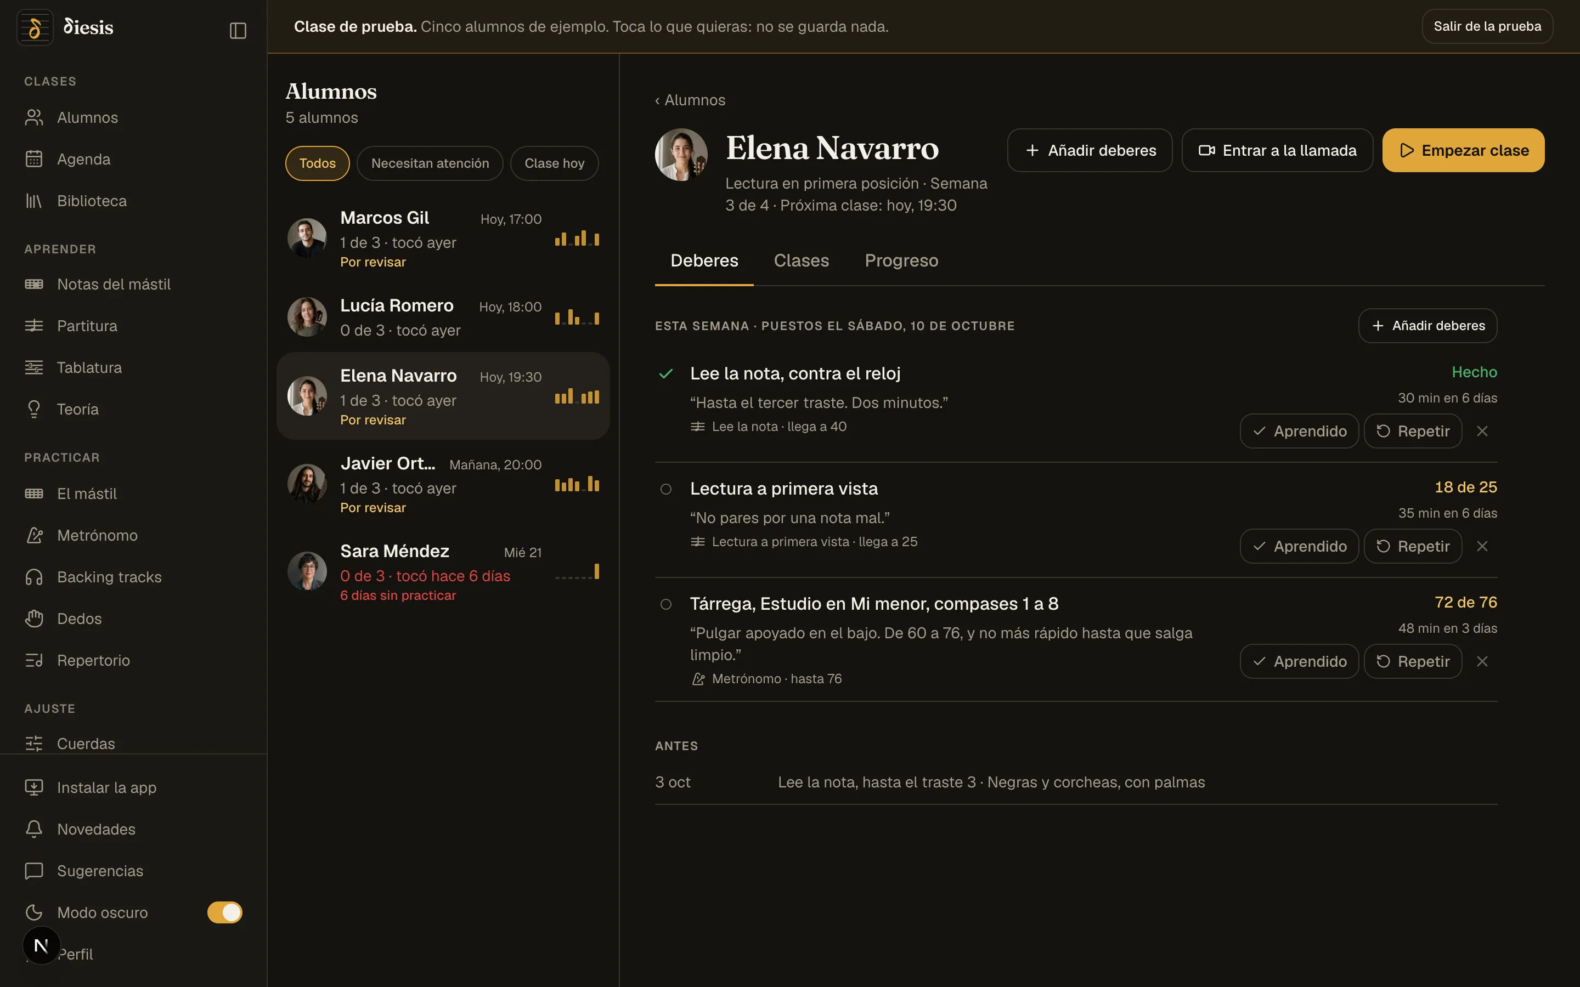
Task: Launch the Metrónomo from sidebar
Action: click(x=133, y=535)
